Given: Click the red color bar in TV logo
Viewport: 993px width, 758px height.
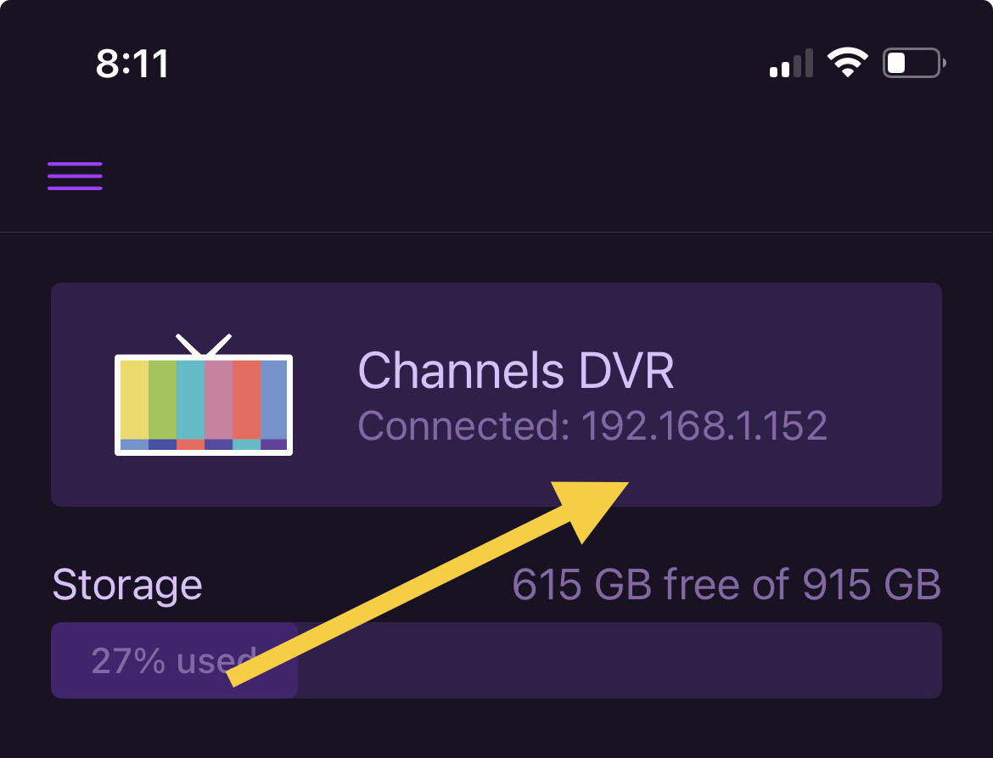Looking at the screenshot, I should tap(246, 399).
